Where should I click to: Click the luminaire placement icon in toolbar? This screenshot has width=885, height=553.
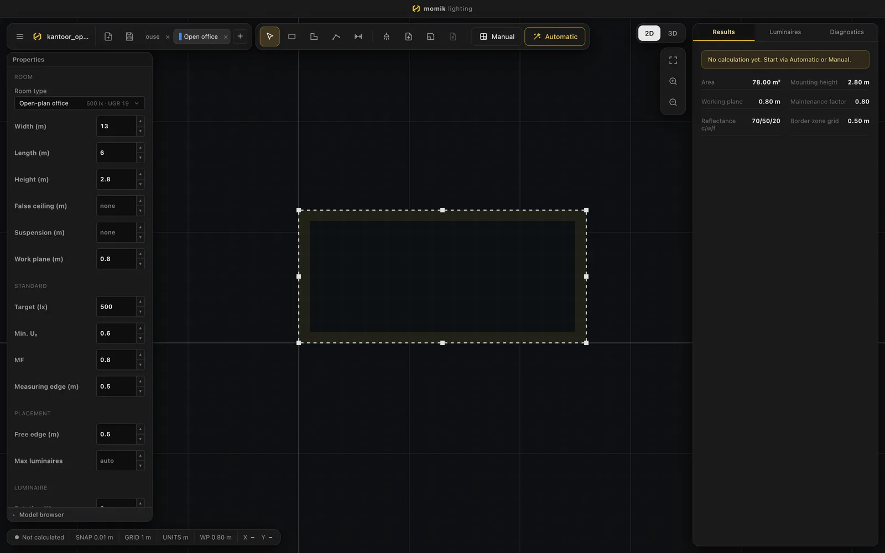(x=387, y=36)
